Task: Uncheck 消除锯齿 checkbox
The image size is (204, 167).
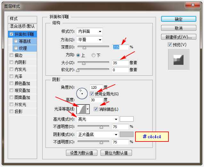Action: point(96,109)
